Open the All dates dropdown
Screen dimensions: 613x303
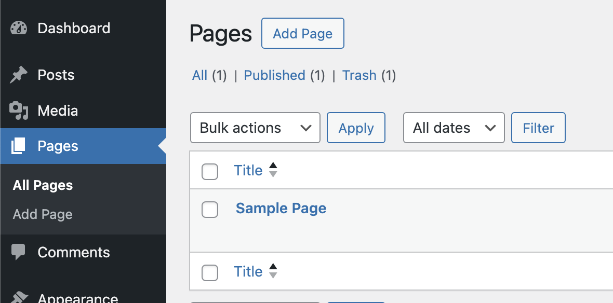tap(454, 128)
